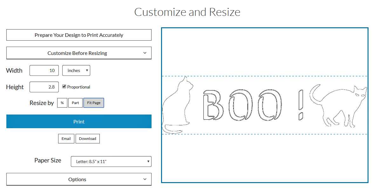Click the Width input field
The height and width of the screenshot is (191, 379).
44,70
